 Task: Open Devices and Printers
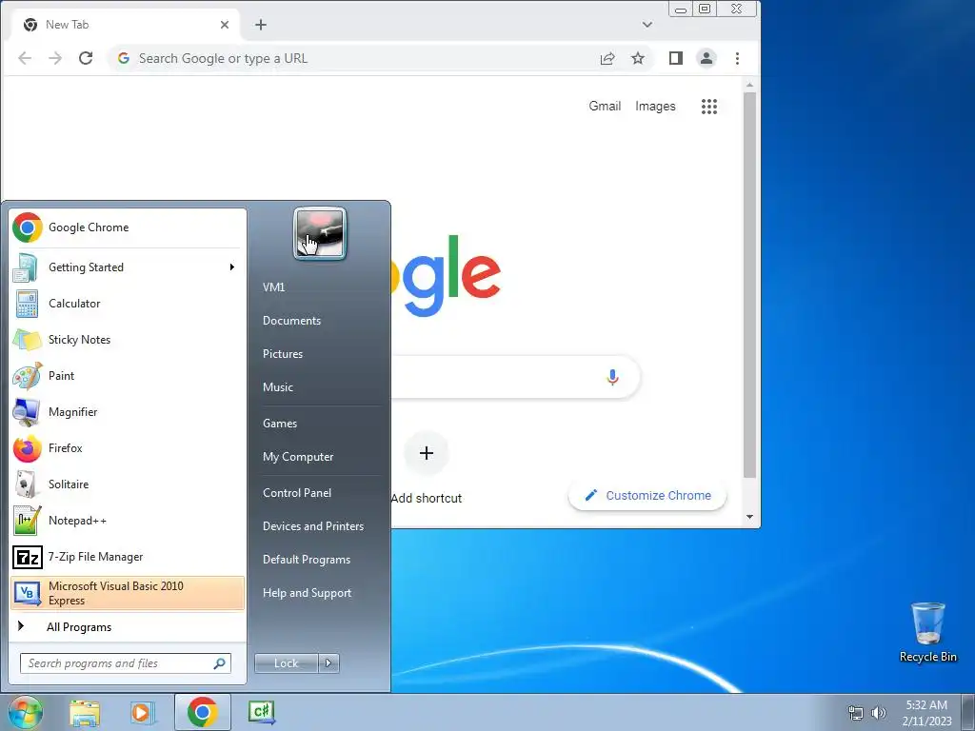[312, 526]
